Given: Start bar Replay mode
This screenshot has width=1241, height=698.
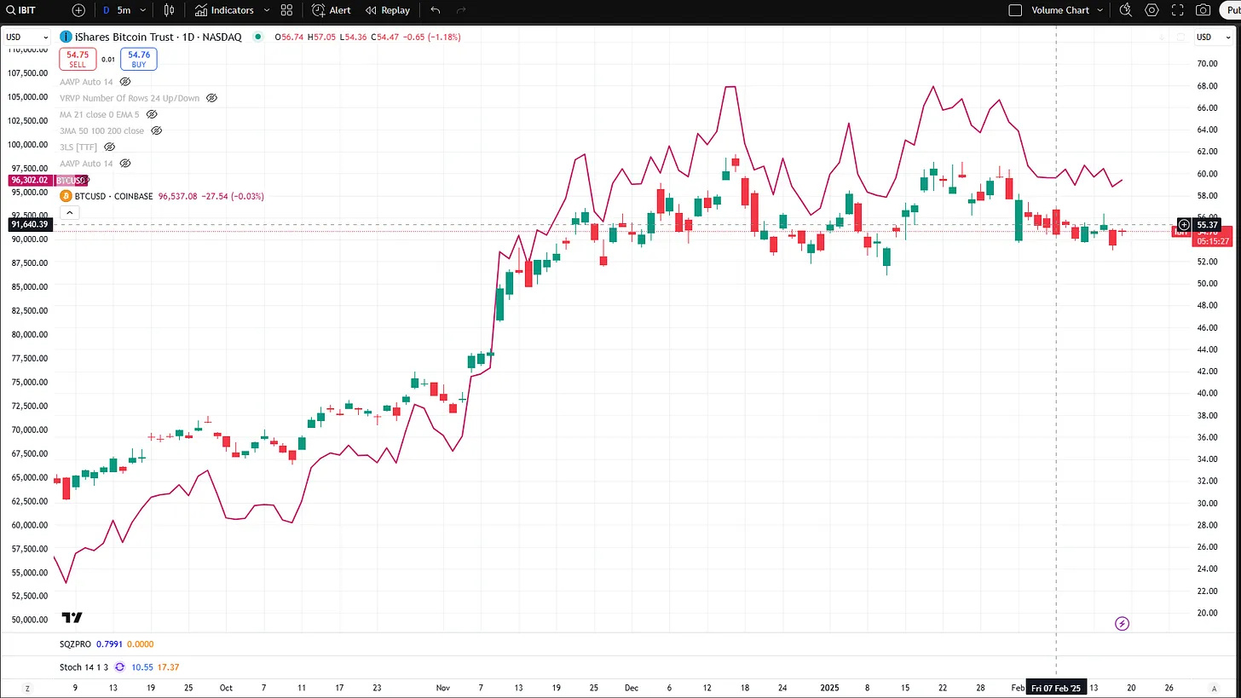Looking at the screenshot, I should click(x=388, y=10).
